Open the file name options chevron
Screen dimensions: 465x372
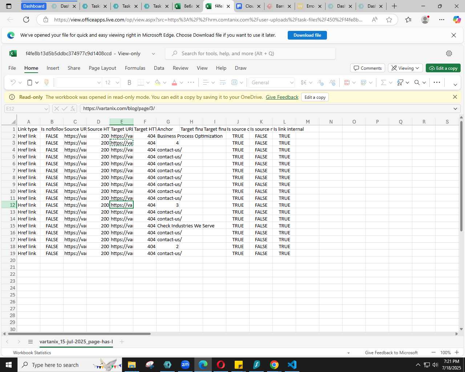coord(153,54)
